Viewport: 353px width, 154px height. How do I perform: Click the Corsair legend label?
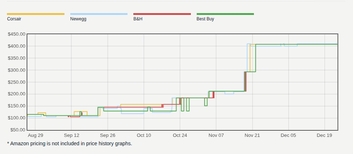[x=14, y=19]
